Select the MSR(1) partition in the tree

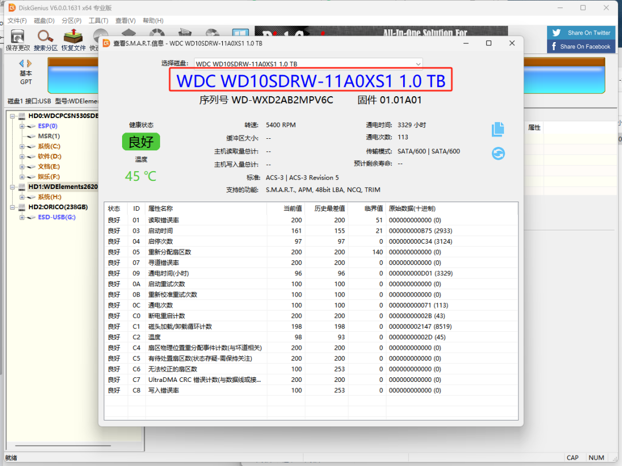point(49,137)
